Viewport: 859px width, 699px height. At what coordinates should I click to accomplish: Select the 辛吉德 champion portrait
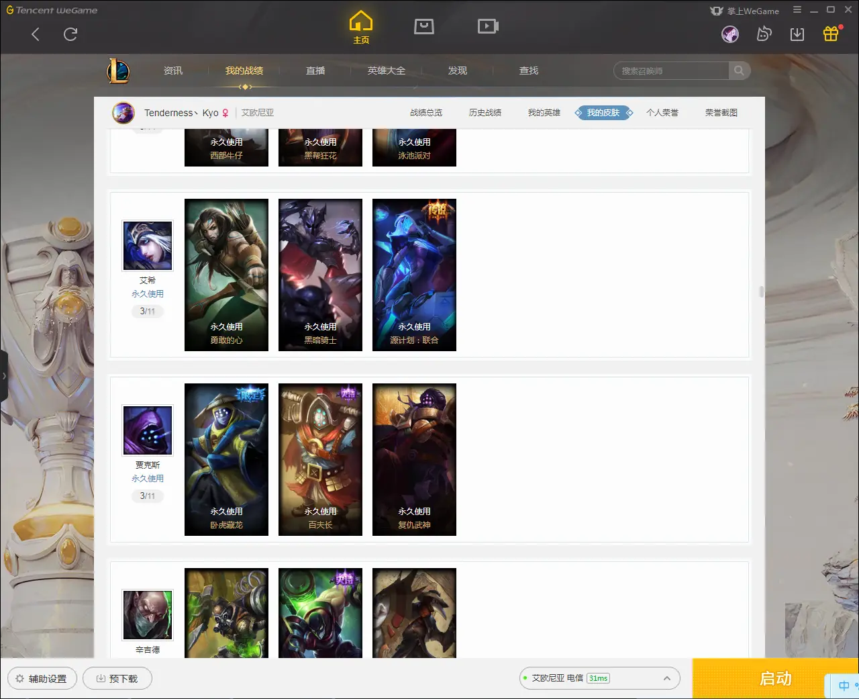coord(148,615)
